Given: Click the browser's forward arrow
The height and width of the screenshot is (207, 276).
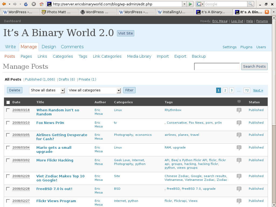Looking at the screenshot, I should [15, 4].
